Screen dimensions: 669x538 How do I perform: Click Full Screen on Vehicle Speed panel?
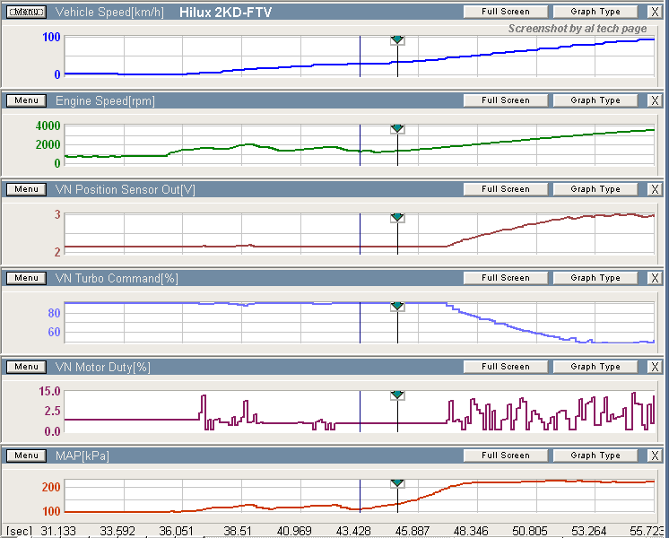point(505,12)
